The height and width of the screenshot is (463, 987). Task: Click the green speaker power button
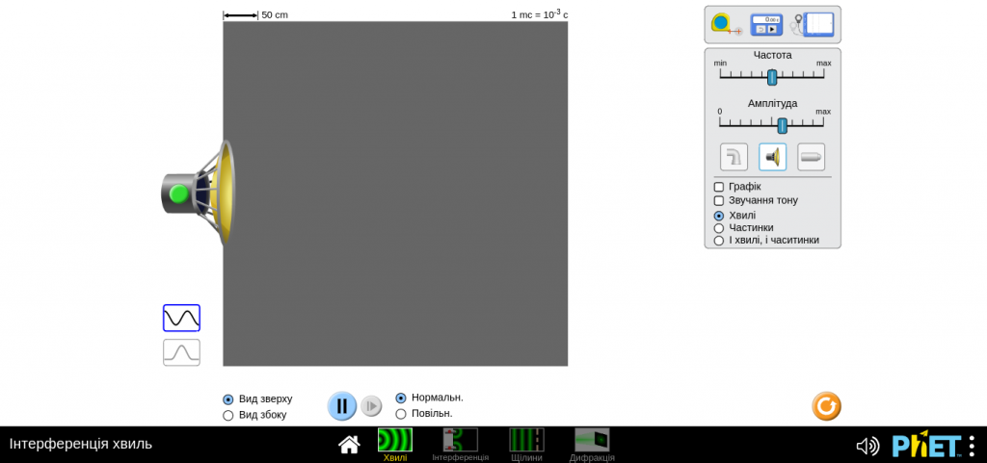click(178, 193)
